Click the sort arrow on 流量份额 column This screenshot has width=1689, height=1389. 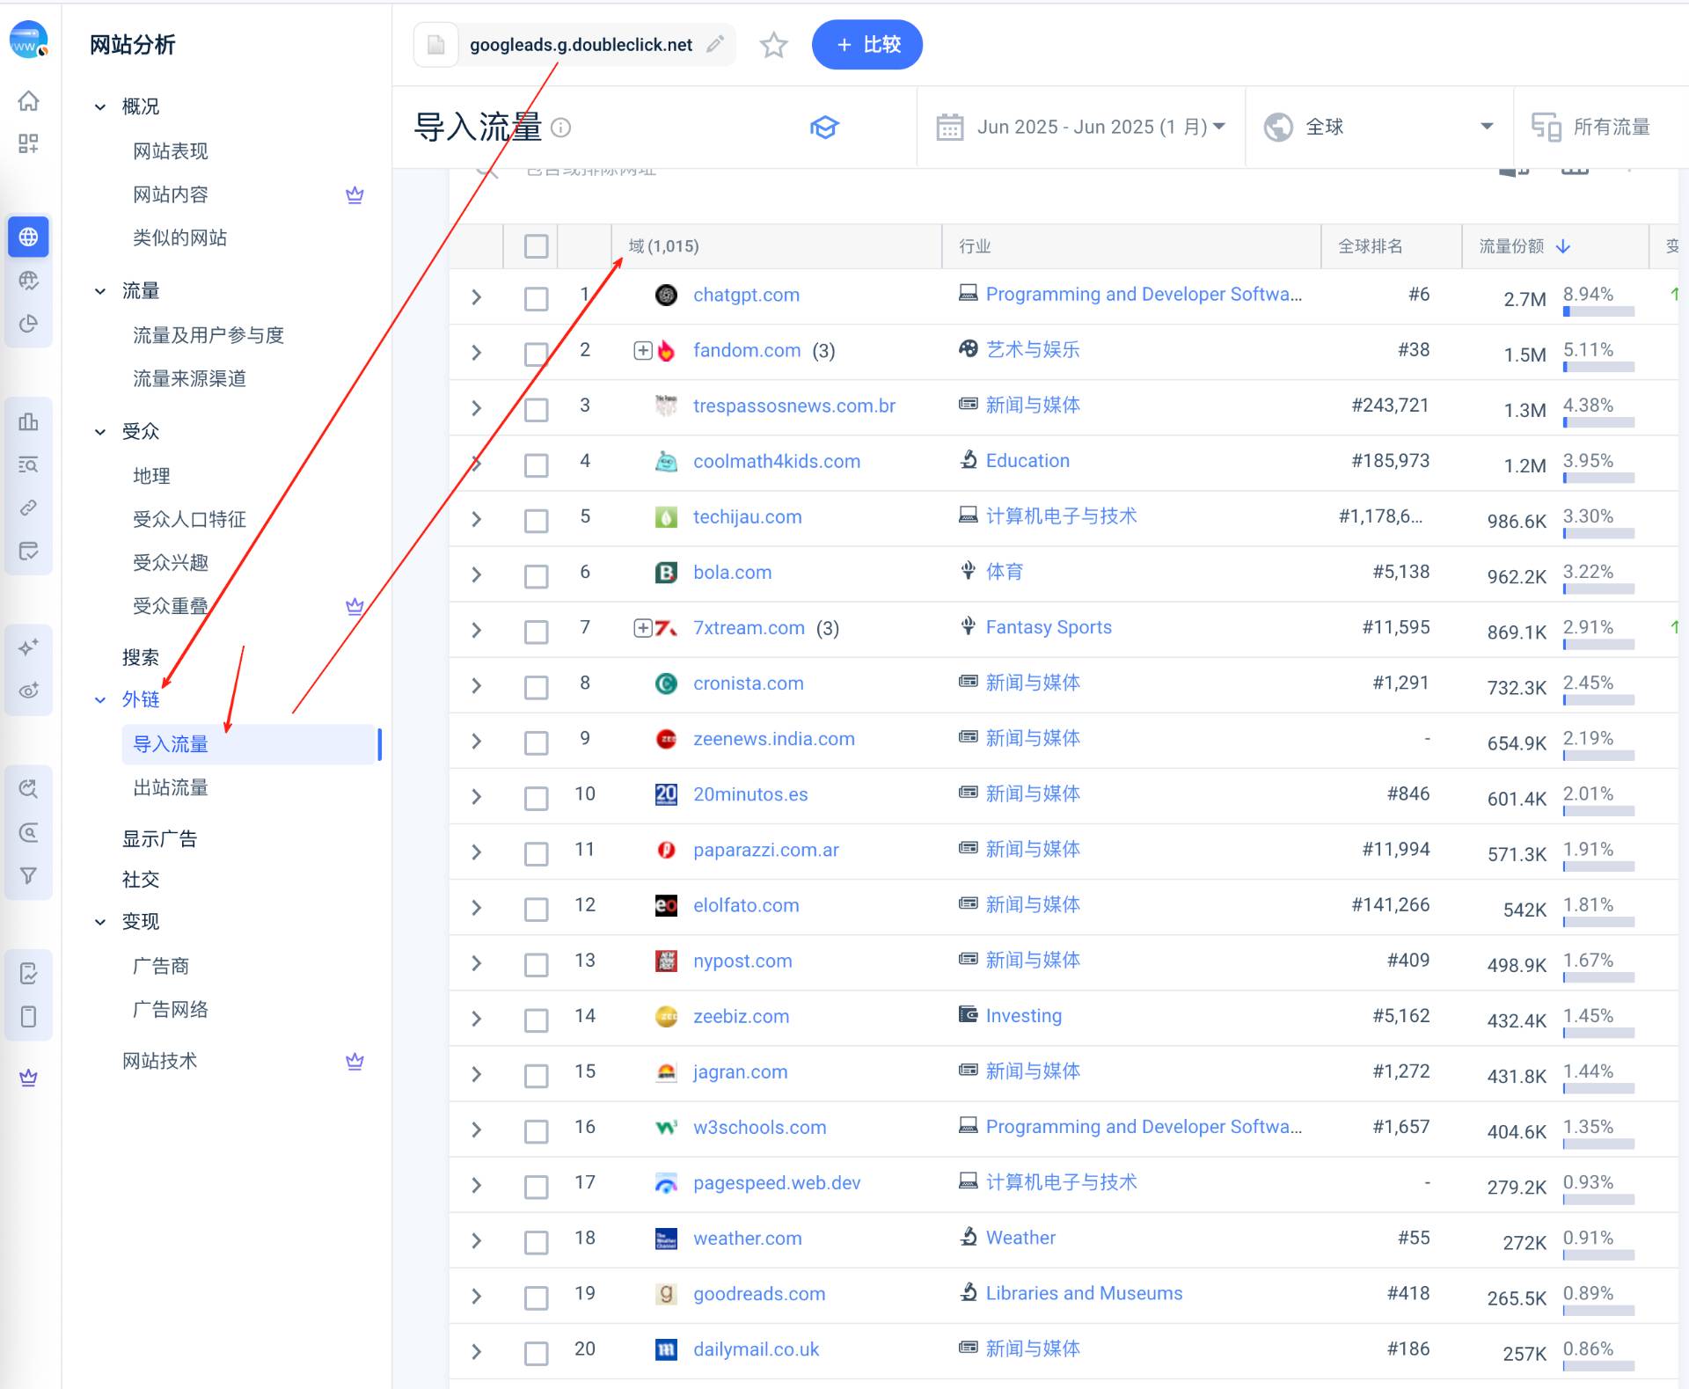1563,246
